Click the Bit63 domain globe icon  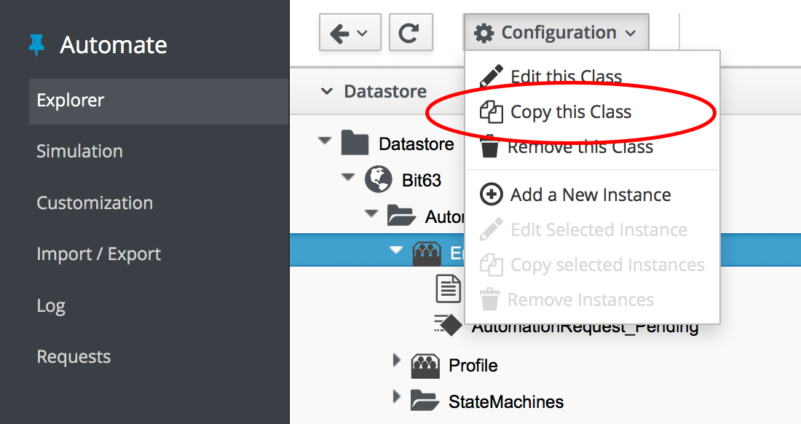[x=378, y=179]
